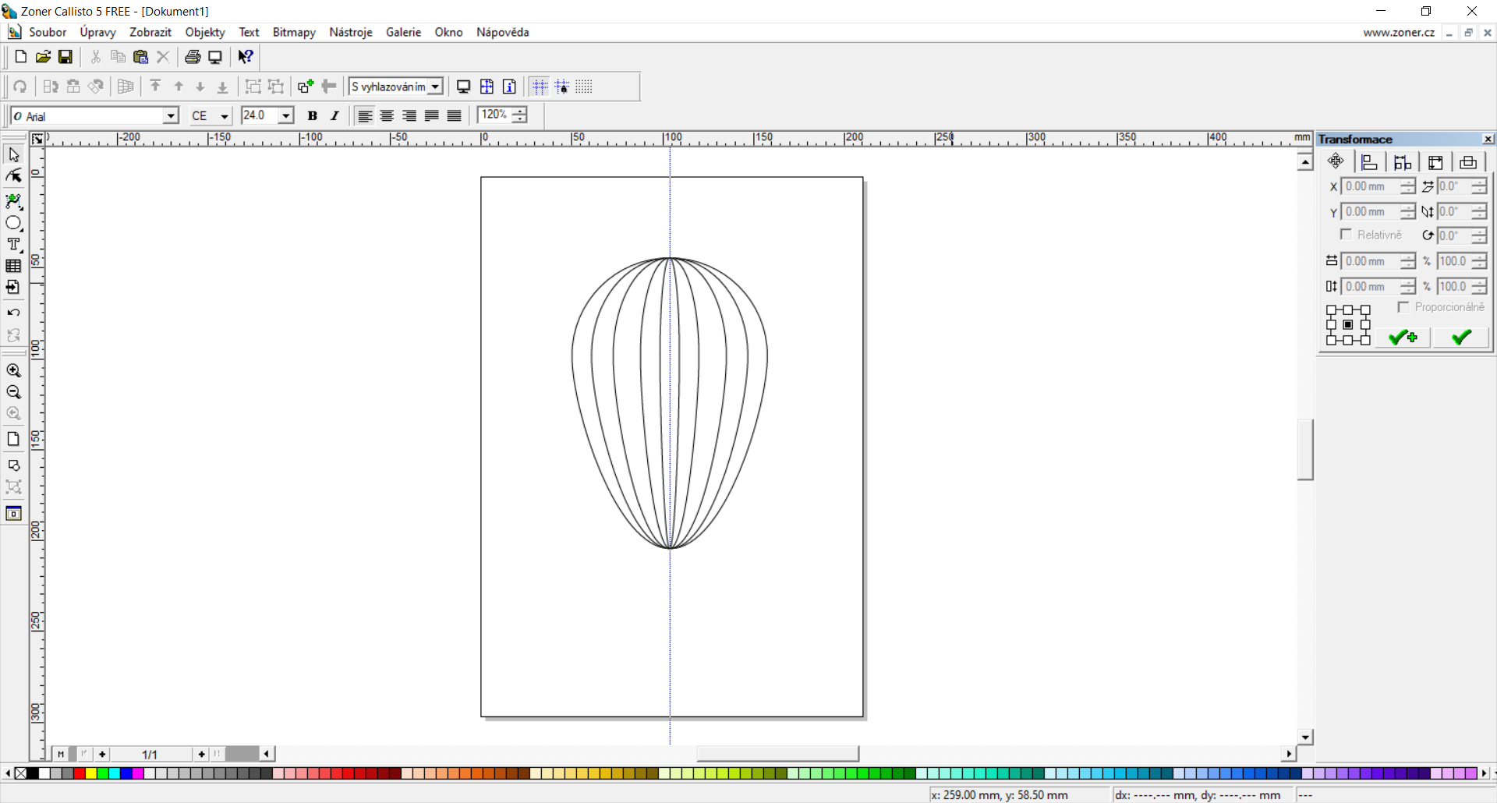Toggle guide lines visibility button

click(540, 87)
